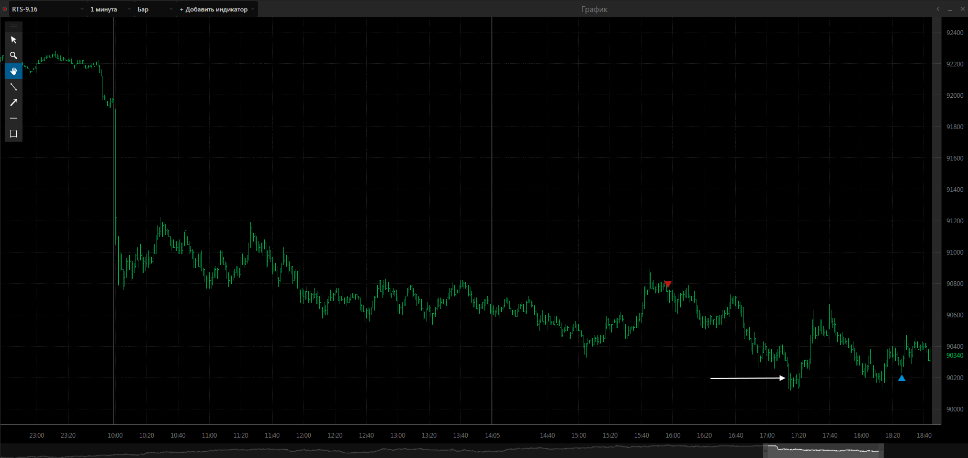This screenshot has width=968, height=458.
Task: Click the back chevron in title bar
Action: point(938,9)
